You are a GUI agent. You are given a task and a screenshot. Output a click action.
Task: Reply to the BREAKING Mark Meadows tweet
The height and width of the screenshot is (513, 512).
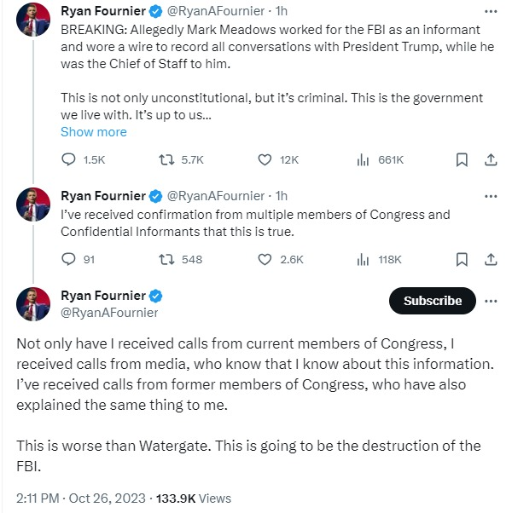point(70,159)
